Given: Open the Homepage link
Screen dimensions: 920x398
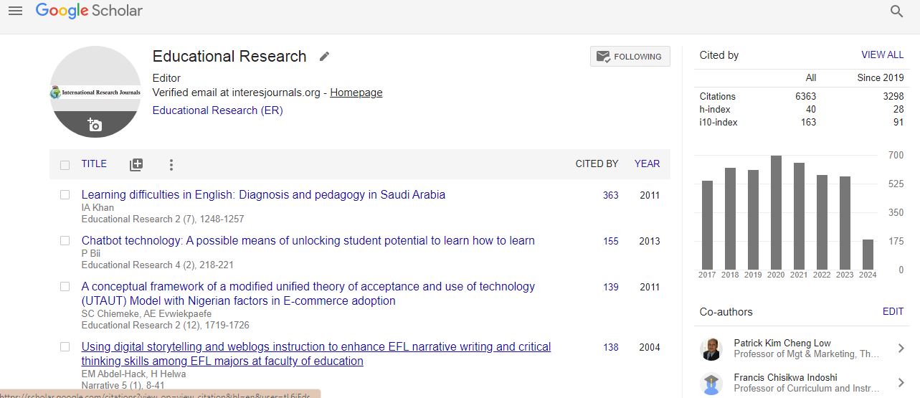Looking at the screenshot, I should [x=356, y=93].
